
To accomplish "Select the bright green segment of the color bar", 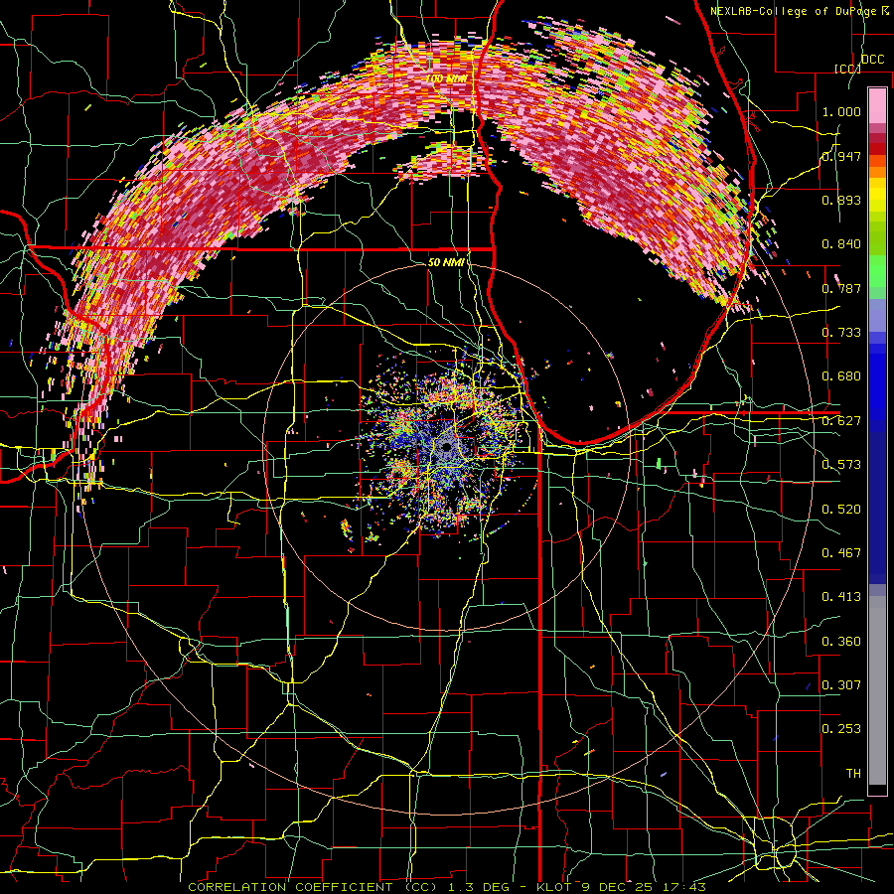I will (x=877, y=271).
